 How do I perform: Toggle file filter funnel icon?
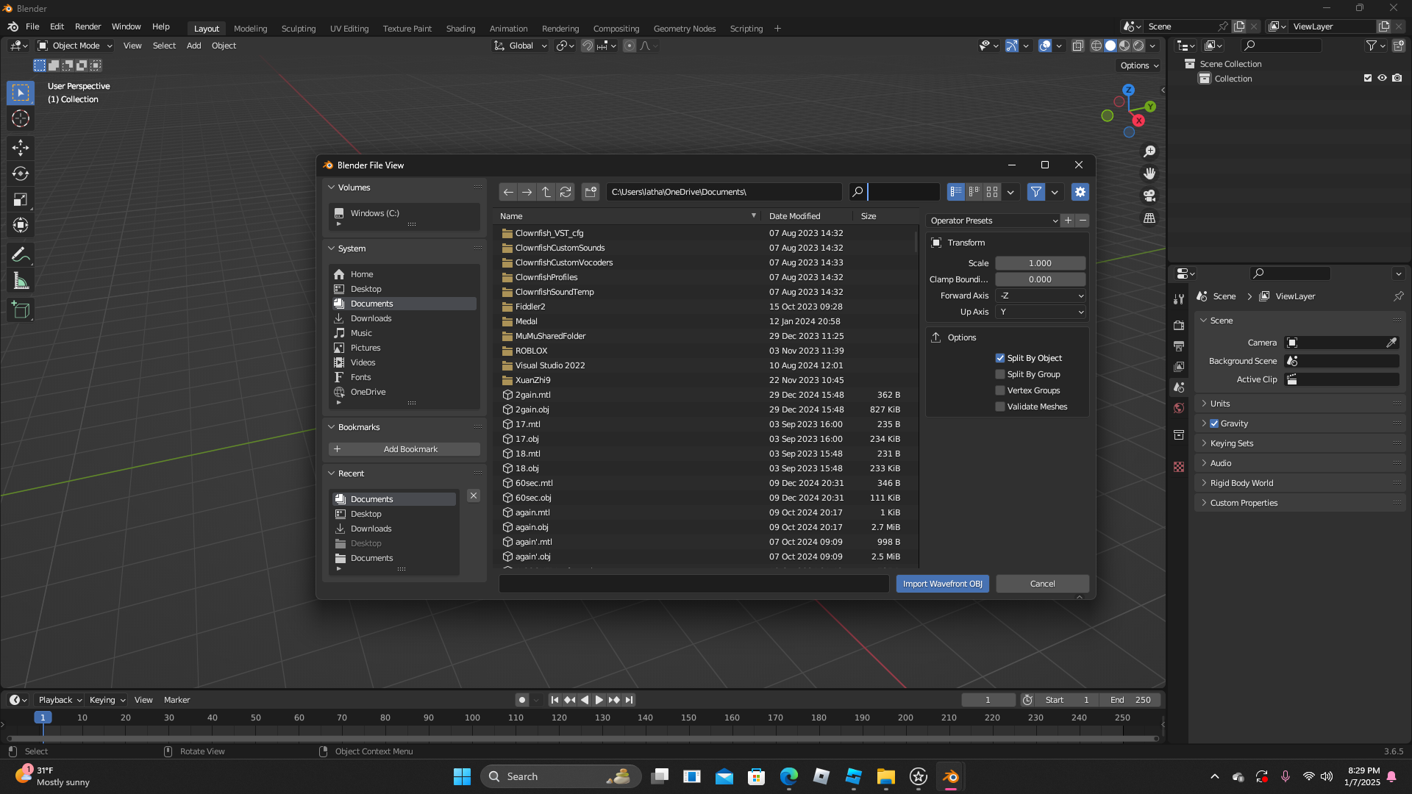1035,192
